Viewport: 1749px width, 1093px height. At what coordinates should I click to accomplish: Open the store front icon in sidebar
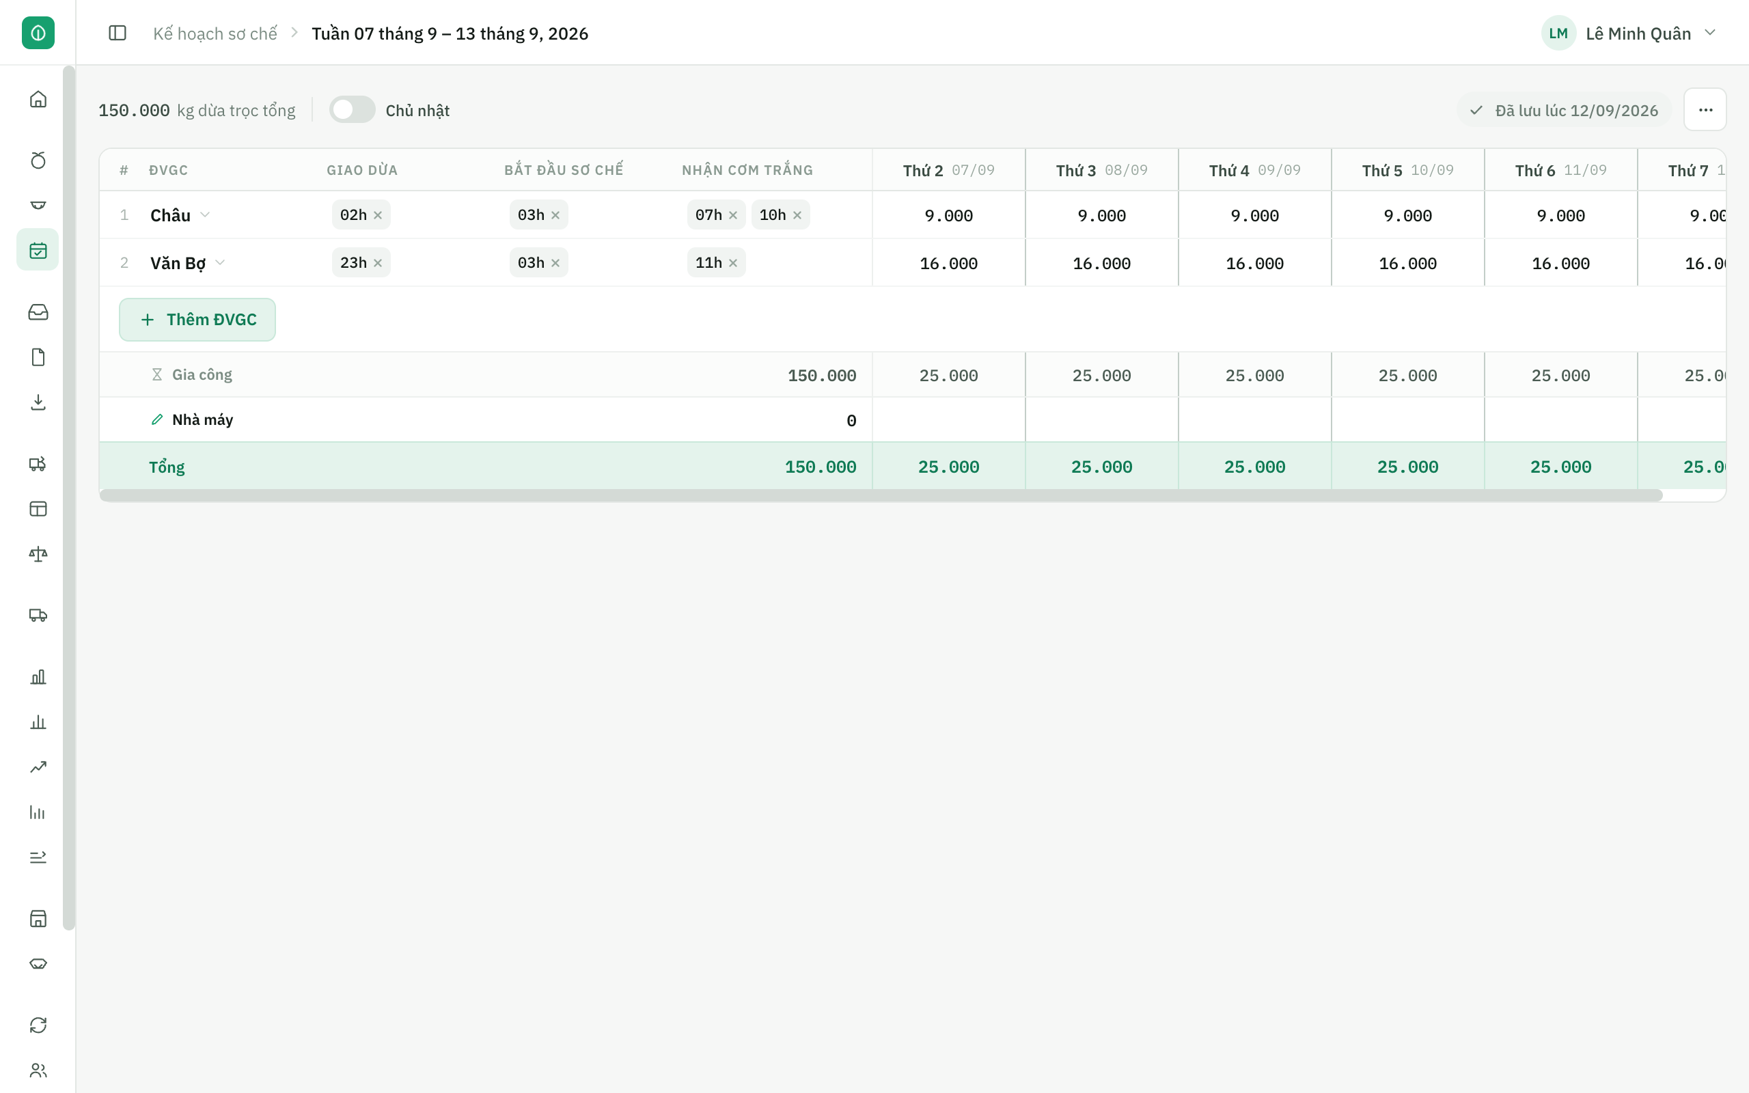(x=38, y=919)
